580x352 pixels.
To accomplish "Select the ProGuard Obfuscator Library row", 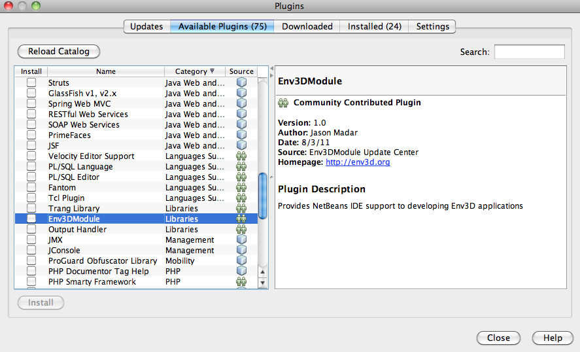I will click(x=136, y=260).
